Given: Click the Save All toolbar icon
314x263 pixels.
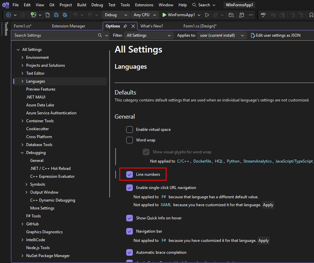Looking at the screenshot, I should pos(65,15).
